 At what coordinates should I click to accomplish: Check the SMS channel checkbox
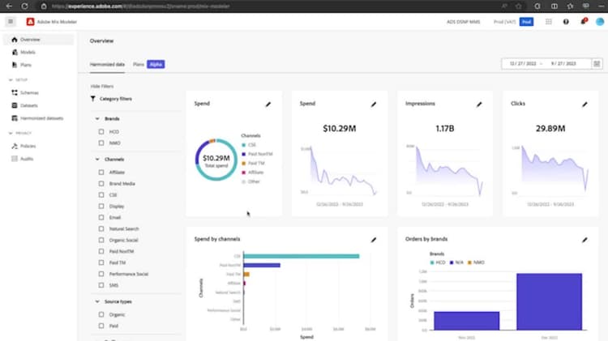coord(101,285)
